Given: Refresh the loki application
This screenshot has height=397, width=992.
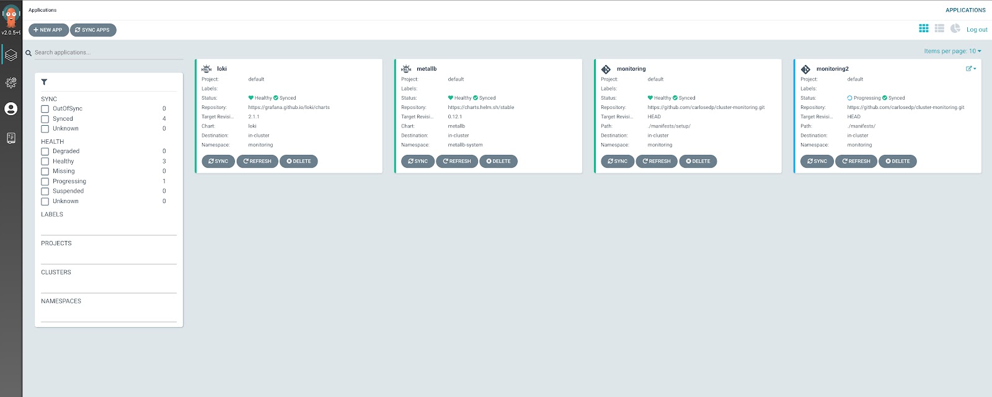Looking at the screenshot, I should pyautogui.click(x=257, y=161).
